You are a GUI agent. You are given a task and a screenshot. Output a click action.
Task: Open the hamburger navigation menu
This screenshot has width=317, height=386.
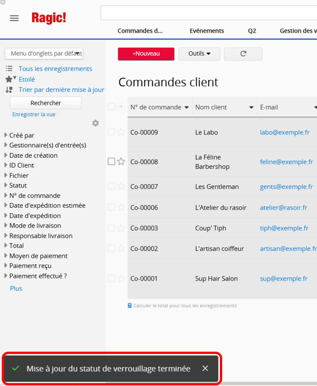point(15,18)
